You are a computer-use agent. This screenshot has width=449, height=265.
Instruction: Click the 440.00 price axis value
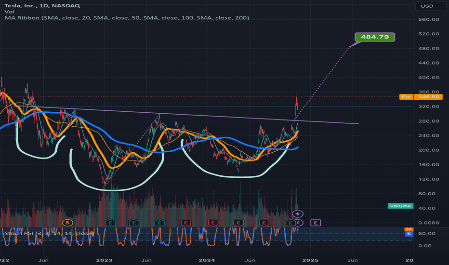point(428,63)
